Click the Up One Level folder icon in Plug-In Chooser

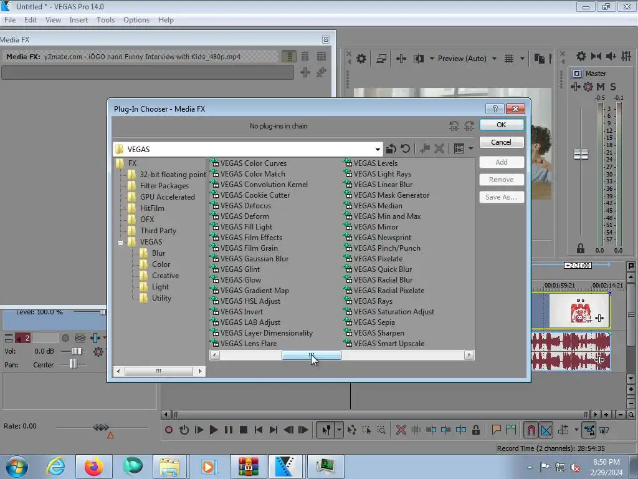(391, 148)
